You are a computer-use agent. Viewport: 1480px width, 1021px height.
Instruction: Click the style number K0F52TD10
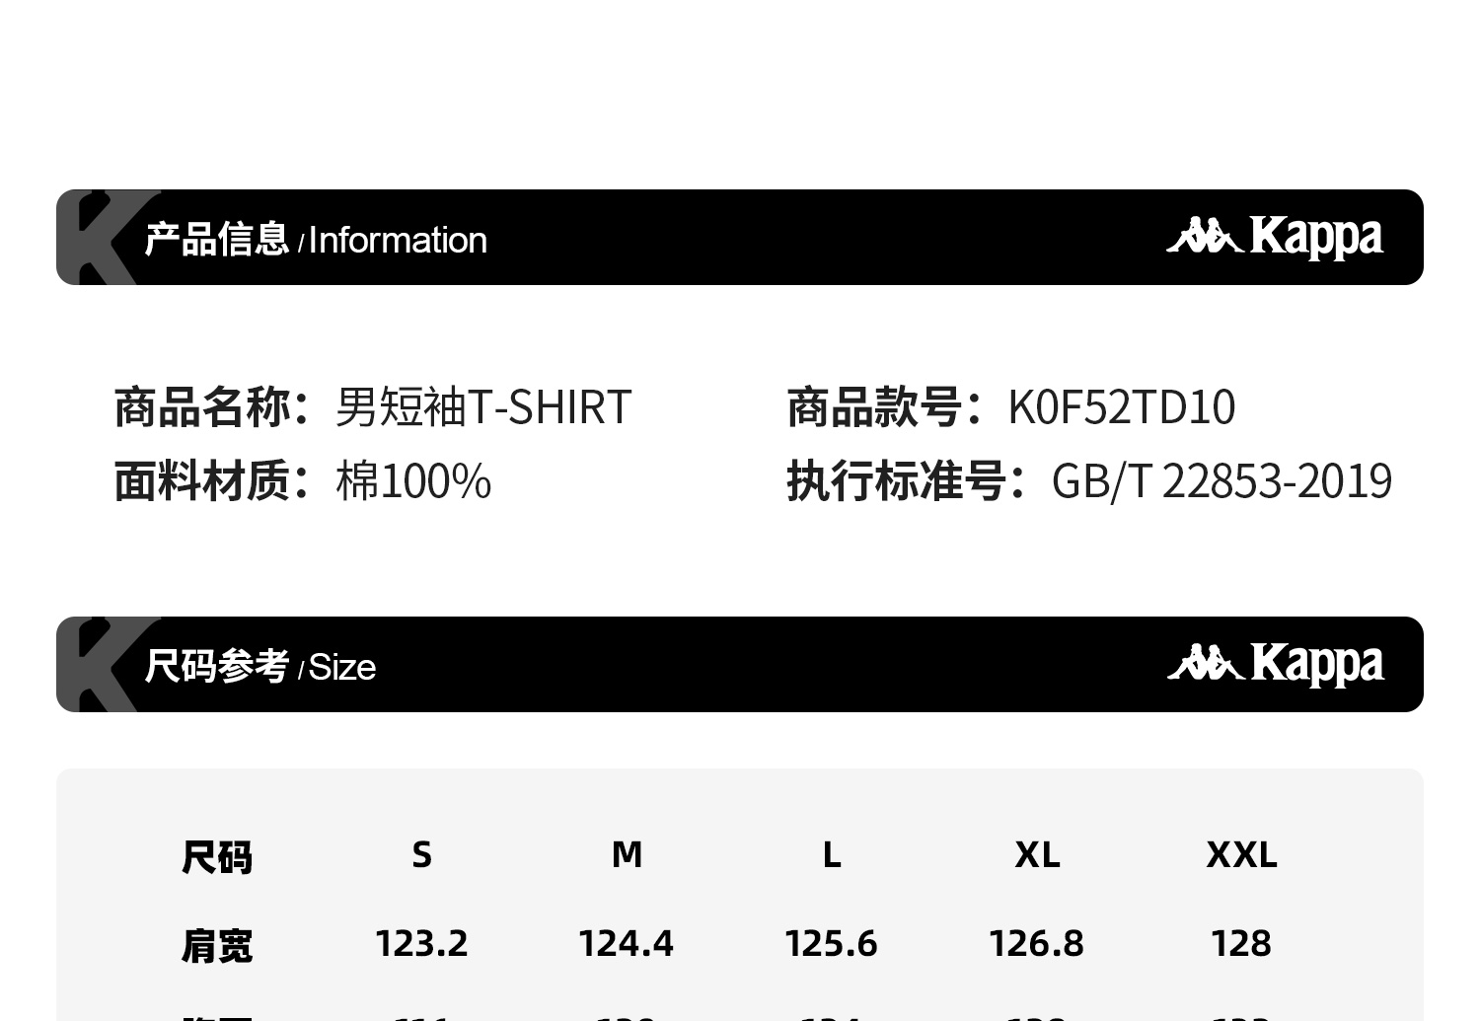[1121, 406]
